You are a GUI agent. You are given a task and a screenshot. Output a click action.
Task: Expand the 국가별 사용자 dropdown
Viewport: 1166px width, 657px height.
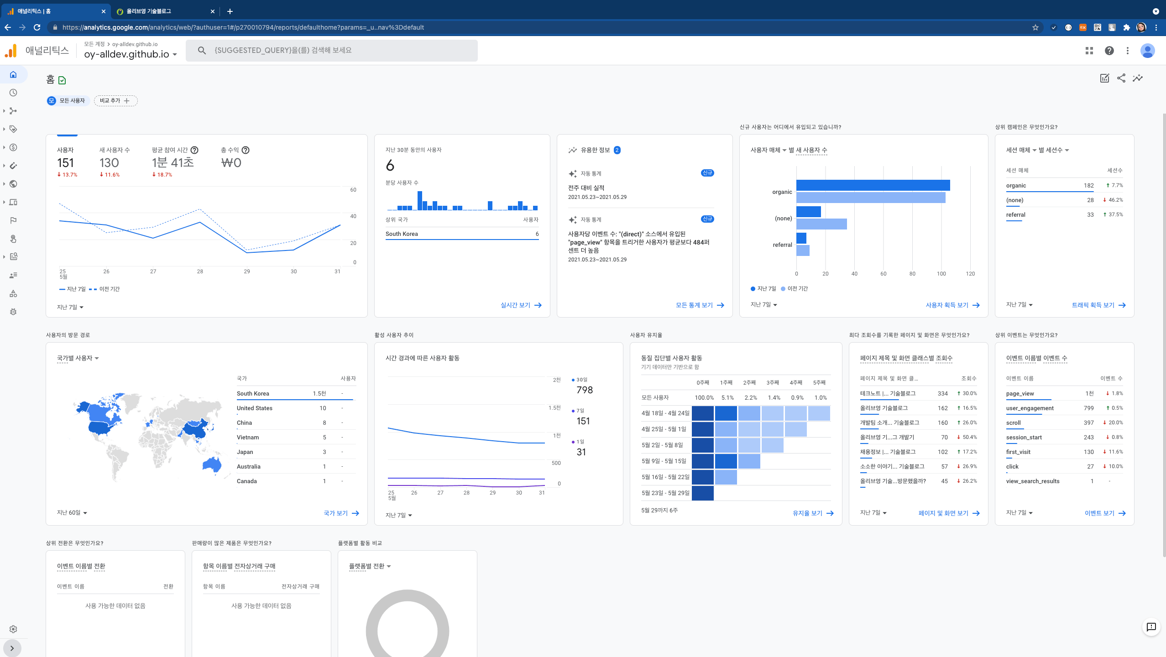(x=78, y=358)
